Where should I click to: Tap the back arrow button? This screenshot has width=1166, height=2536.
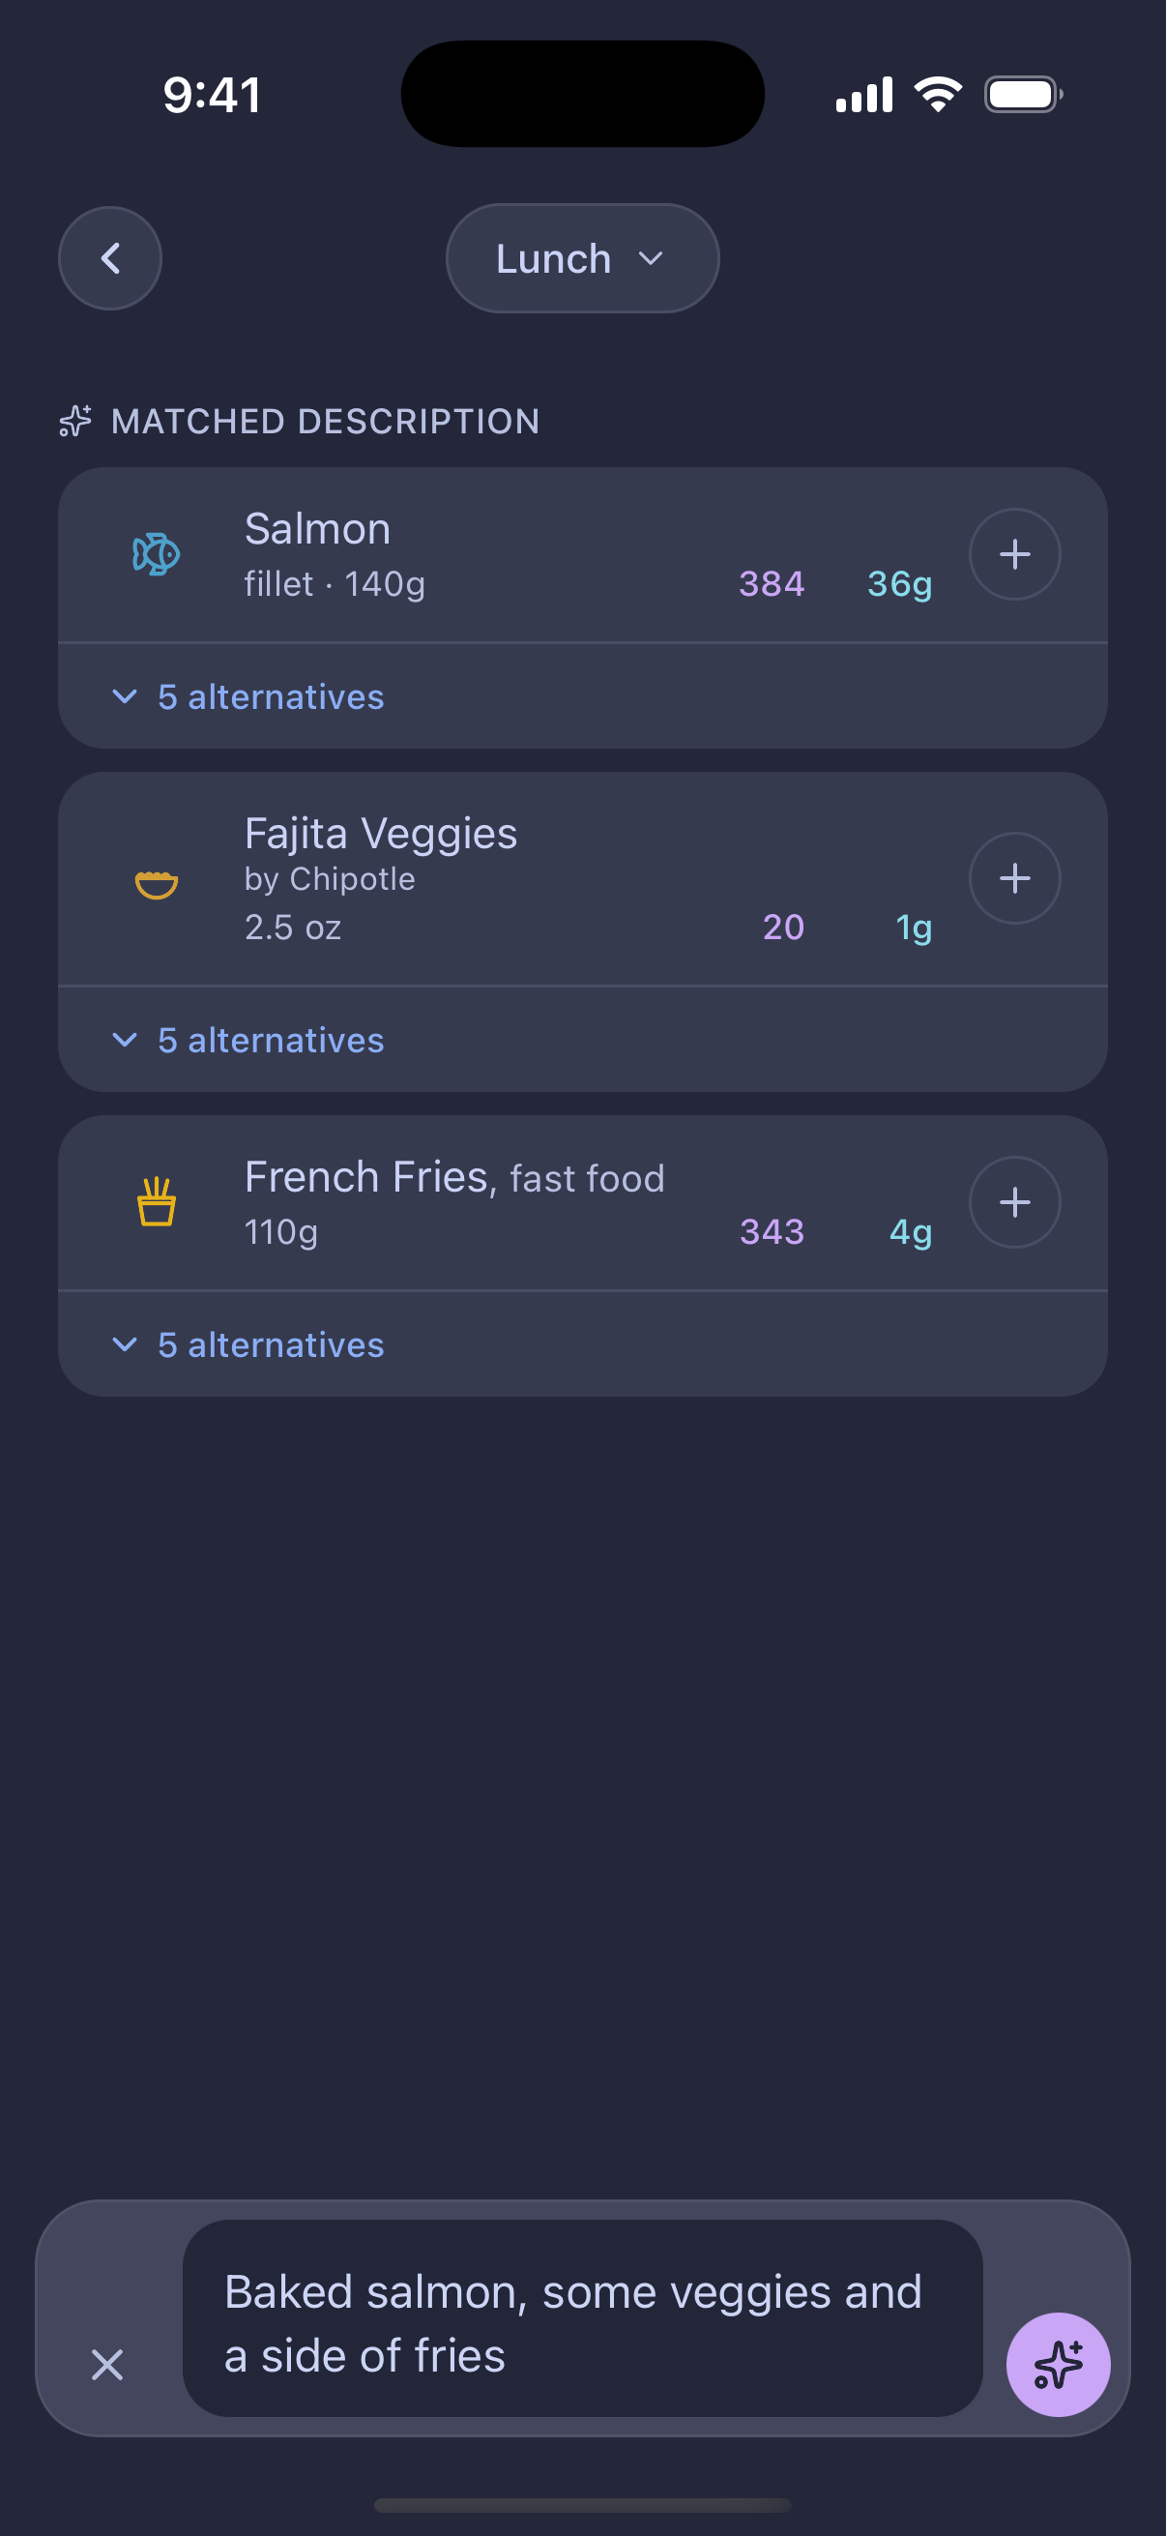point(110,258)
